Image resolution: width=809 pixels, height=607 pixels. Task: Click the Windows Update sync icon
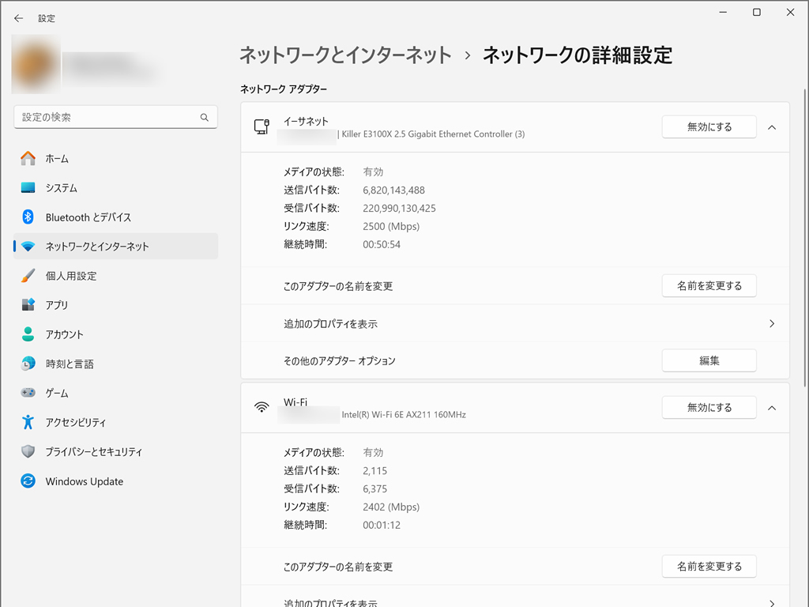tap(28, 481)
